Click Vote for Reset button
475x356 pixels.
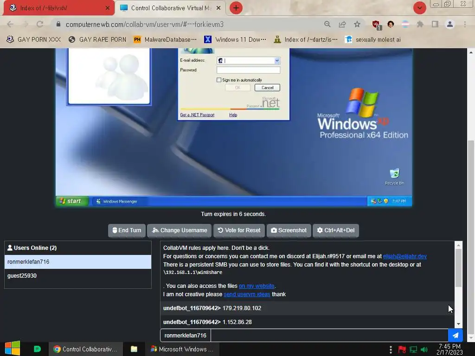tap(239, 230)
